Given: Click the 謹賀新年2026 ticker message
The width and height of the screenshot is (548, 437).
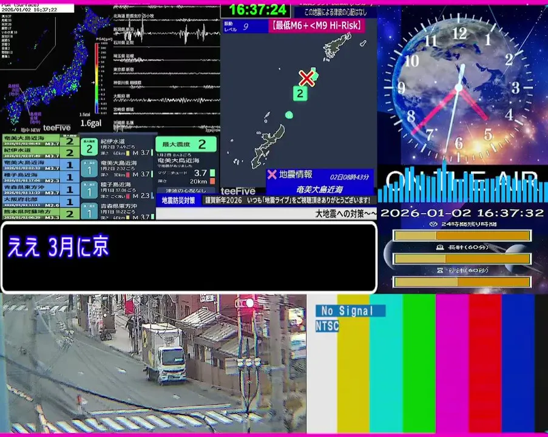Looking at the screenshot, I should (x=288, y=200).
